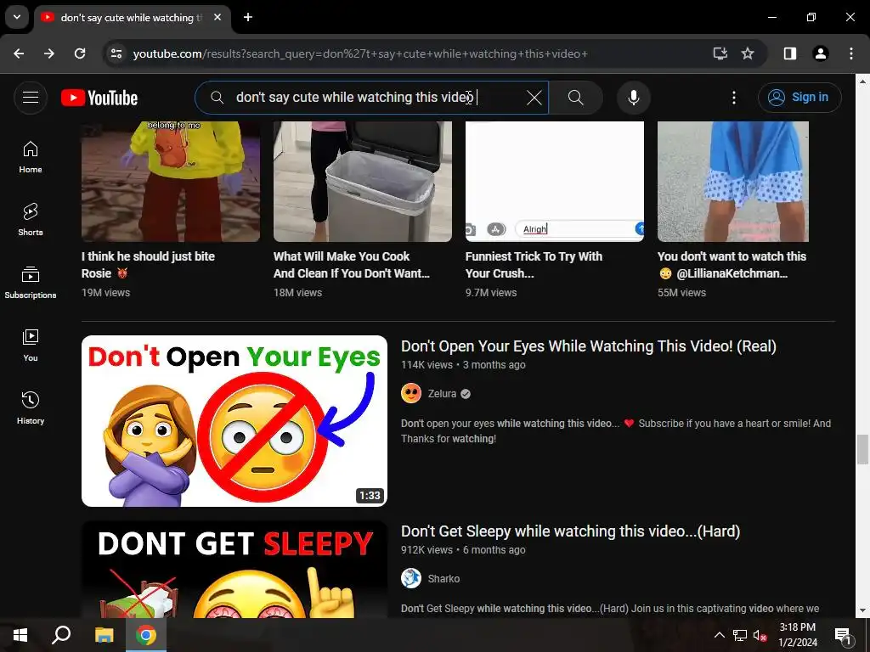This screenshot has width=870, height=652.
Task: Visit the Sharko channel
Action: tap(443, 579)
